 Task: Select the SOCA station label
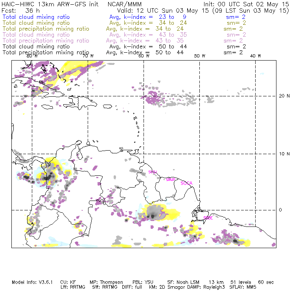tap(186, 183)
